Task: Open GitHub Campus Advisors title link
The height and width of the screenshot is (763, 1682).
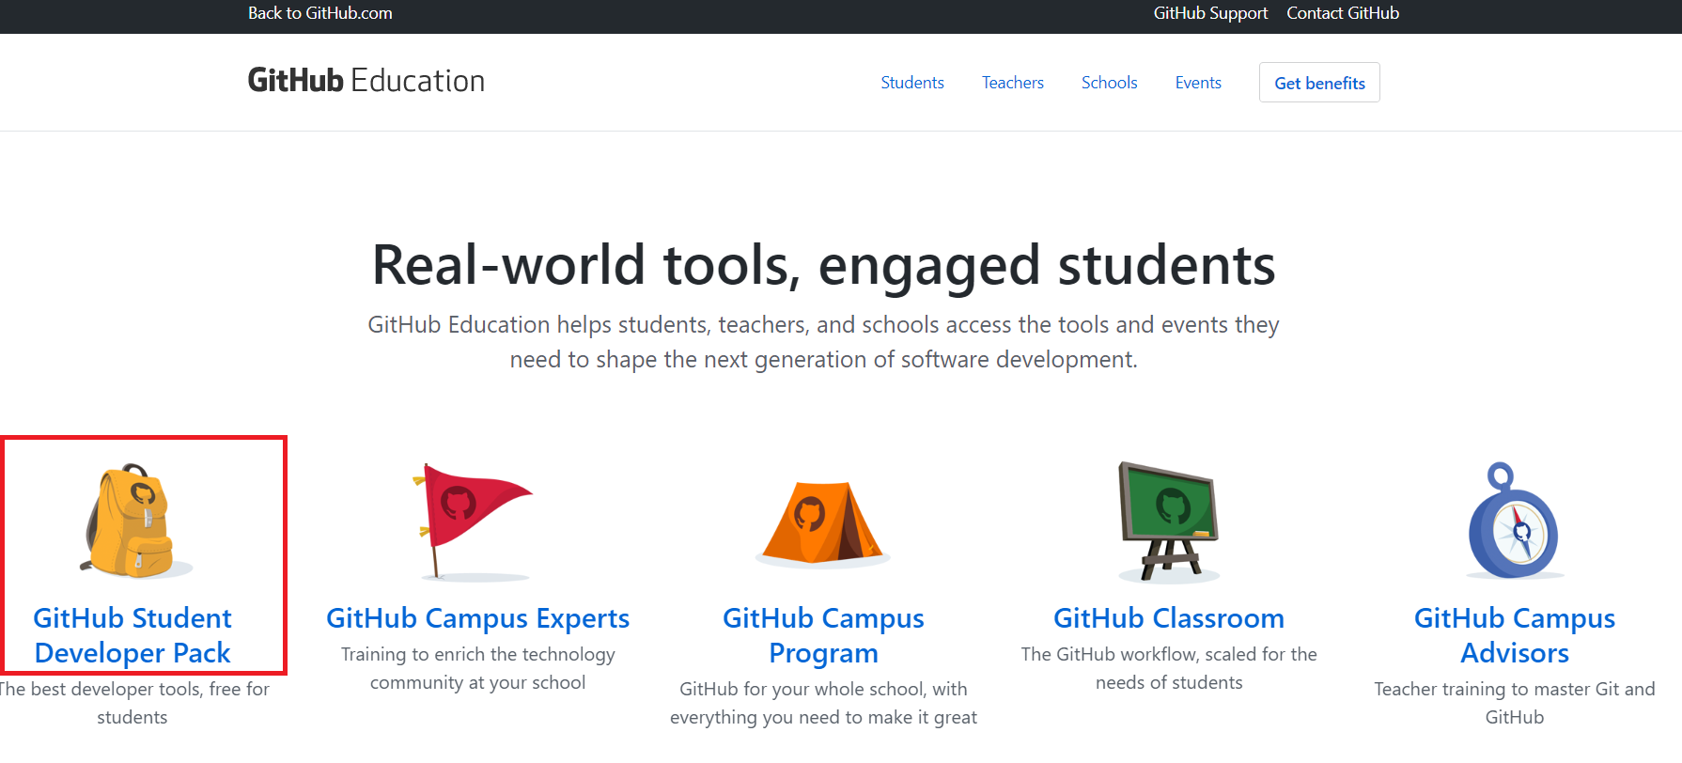Action: point(1515,635)
